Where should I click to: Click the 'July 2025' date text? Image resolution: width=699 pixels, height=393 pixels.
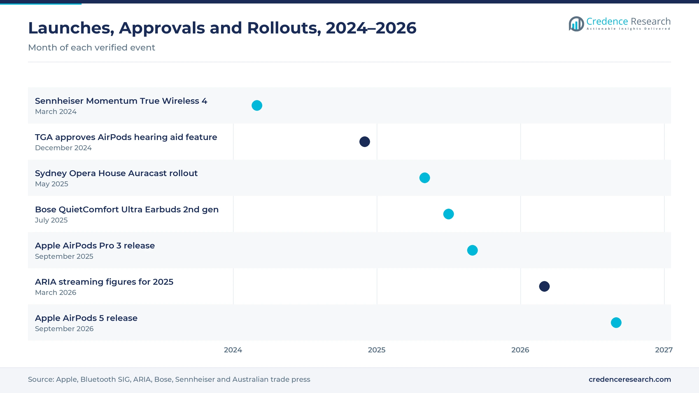[51, 220]
